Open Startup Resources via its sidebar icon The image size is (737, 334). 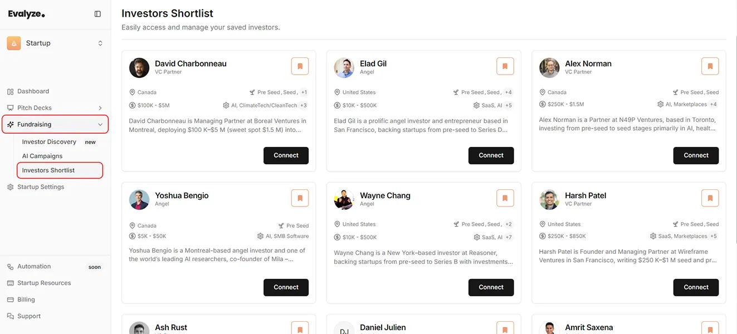(x=10, y=283)
